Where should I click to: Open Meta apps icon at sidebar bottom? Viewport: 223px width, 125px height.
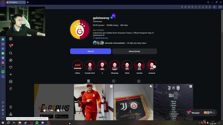click(x=11, y=114)
